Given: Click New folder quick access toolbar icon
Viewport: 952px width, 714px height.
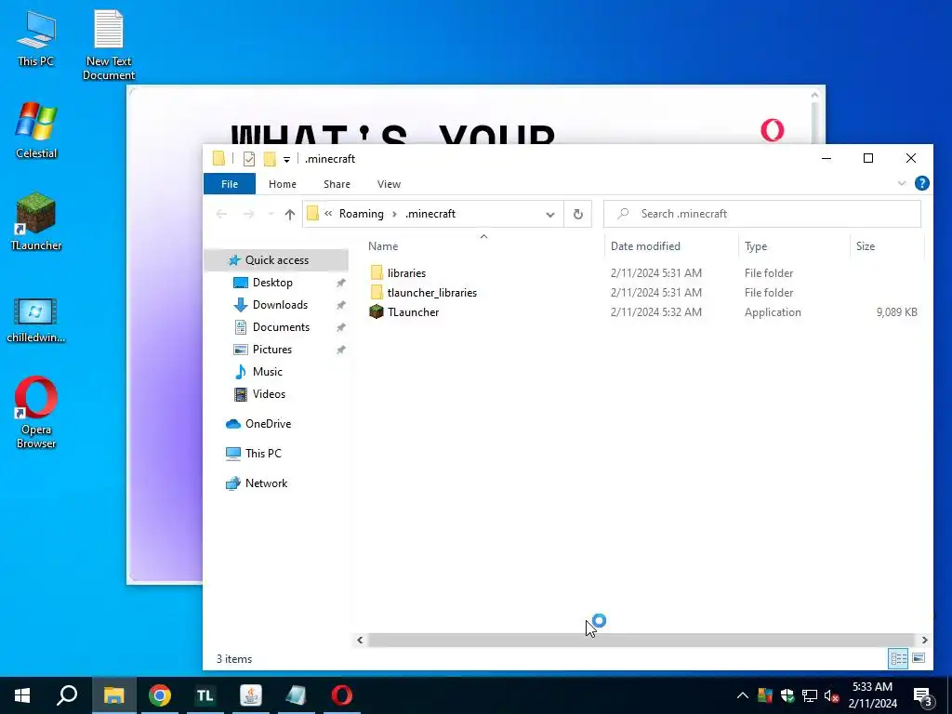Looking at the screenshot, I should [x=270, y=159].
